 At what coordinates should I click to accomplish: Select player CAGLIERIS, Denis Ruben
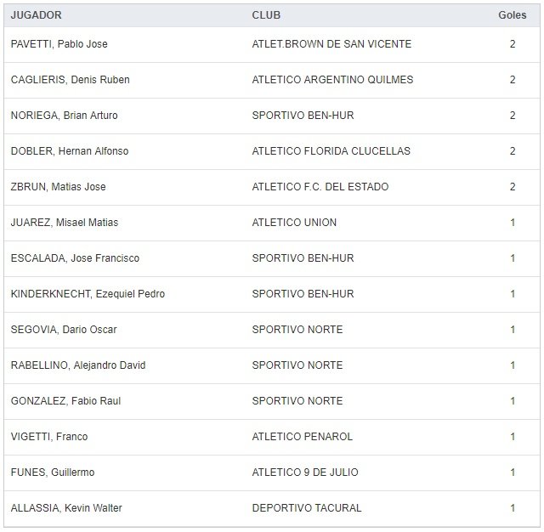click(x=70, y=80)
